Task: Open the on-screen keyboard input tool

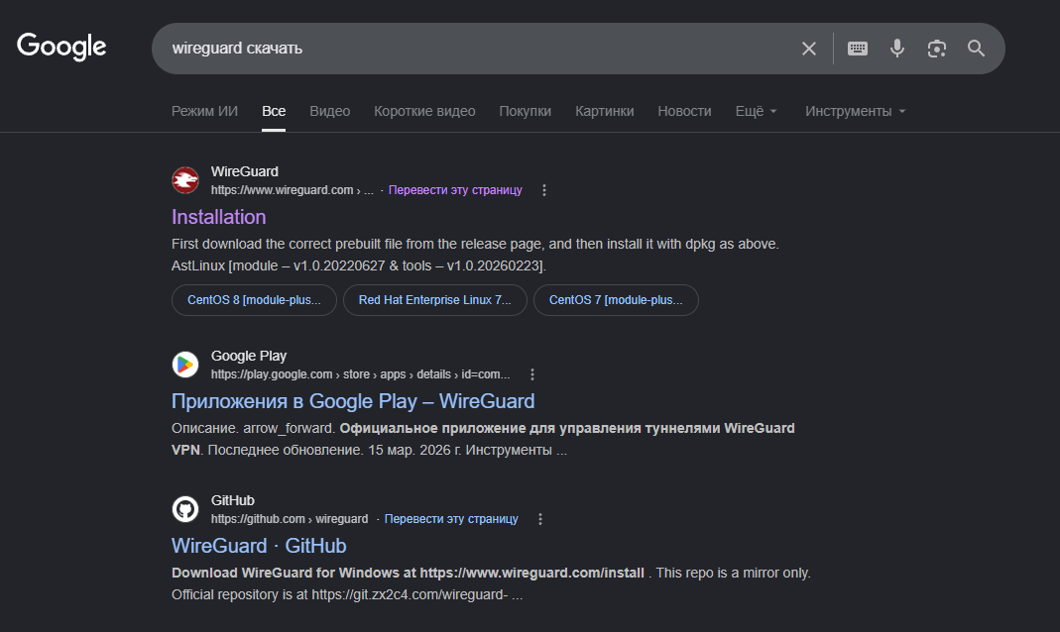Action: (x=857, y=49)
